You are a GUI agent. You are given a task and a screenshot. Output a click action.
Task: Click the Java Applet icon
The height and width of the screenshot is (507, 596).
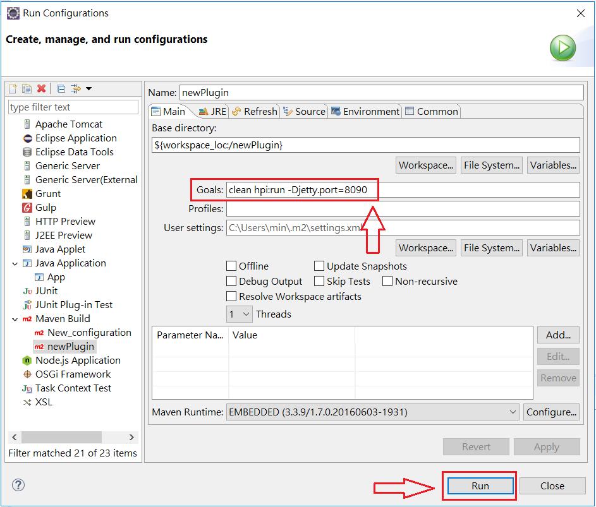point(27,249)
